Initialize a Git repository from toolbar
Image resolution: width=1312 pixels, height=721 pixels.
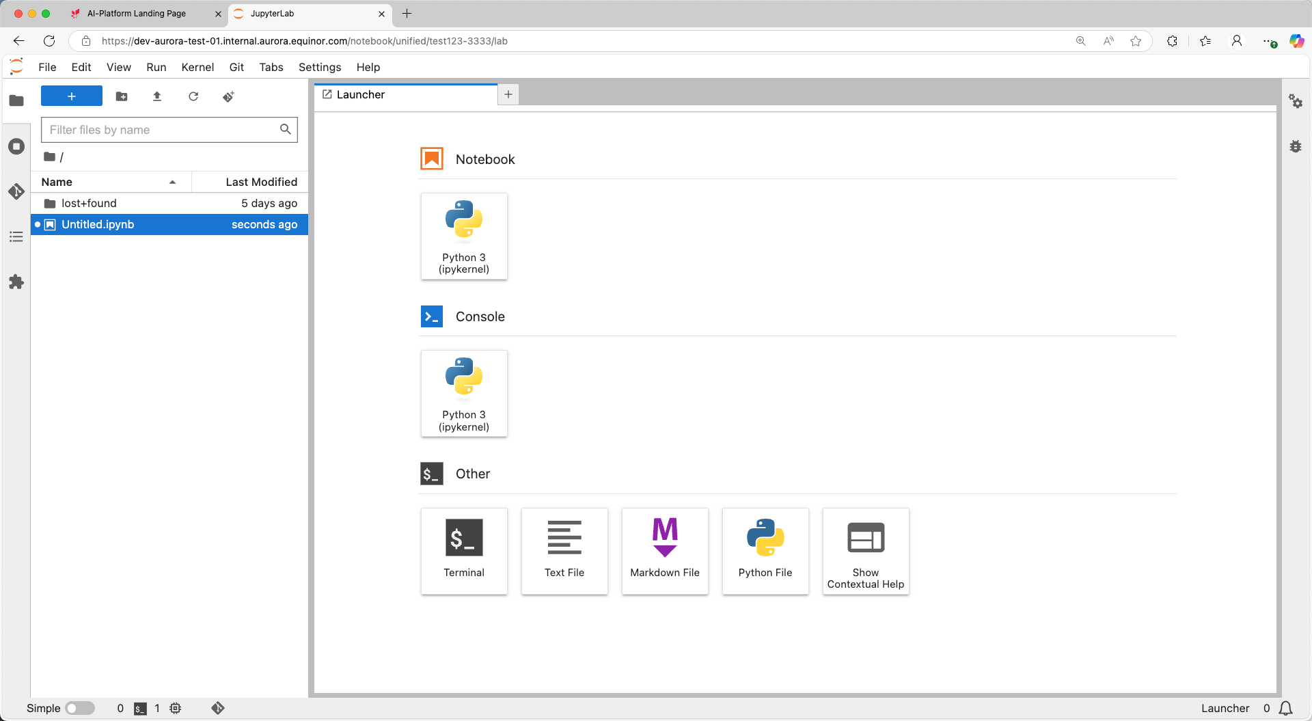228,96
